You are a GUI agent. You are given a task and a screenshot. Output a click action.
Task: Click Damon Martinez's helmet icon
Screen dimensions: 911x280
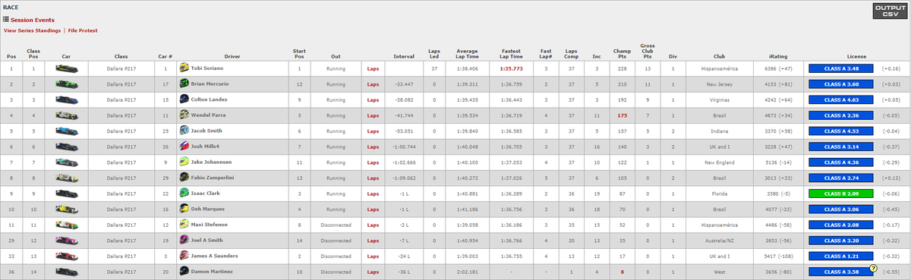[x=184, y=271]
